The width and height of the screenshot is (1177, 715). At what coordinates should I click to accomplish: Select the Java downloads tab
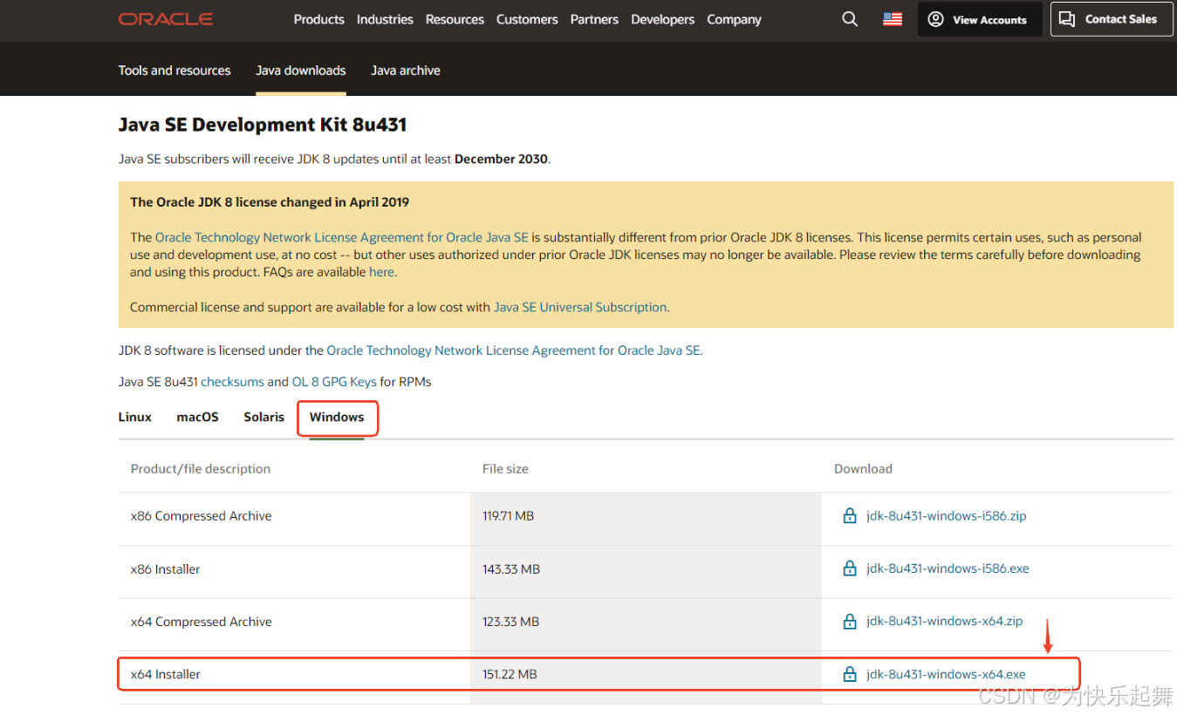point(301,71)
